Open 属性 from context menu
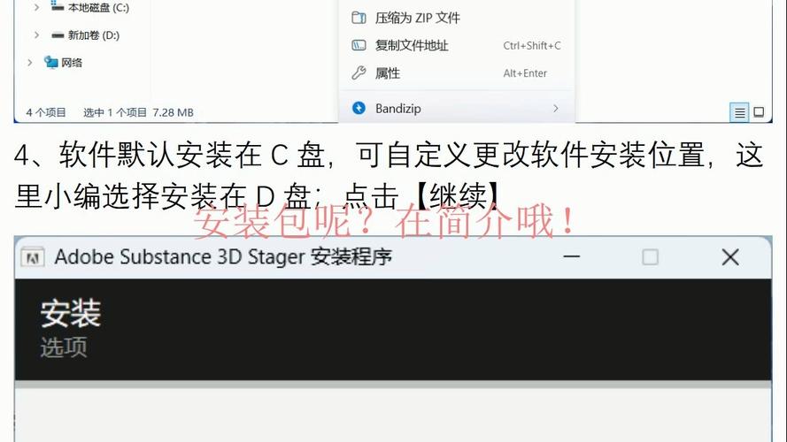Image resolution: width=787 pixels, height=442 pixels. click(x=457, y=73)
